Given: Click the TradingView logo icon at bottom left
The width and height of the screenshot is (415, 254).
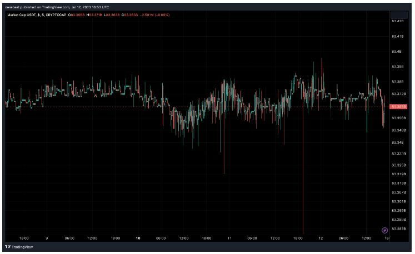Looking at the screenshot, I should point(7,247).
